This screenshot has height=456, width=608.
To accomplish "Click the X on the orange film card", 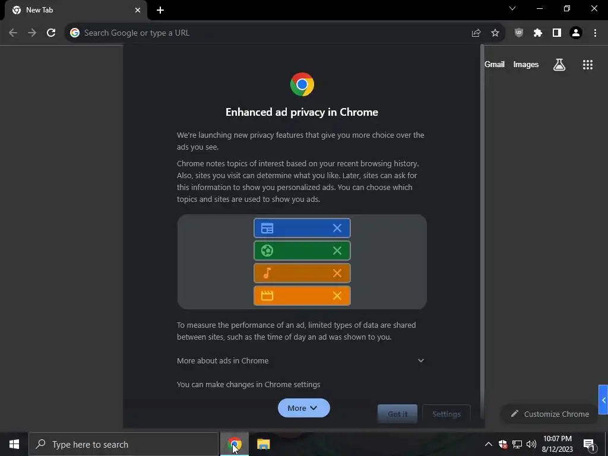I will coord(337,296).
